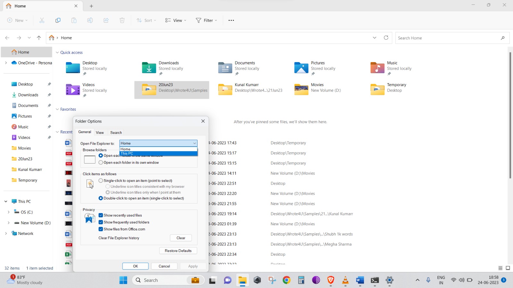Switch to the View tab in Folder Options
This screenshot has width=513, height=288.
click(100, 132)
